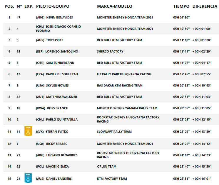
Task: Click on Jose Ignacio Cornejo Florimo
Action: pos(58,28)
